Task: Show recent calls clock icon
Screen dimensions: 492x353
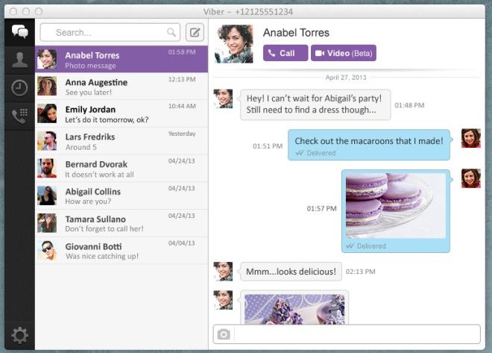Action: tap(19, 88)
